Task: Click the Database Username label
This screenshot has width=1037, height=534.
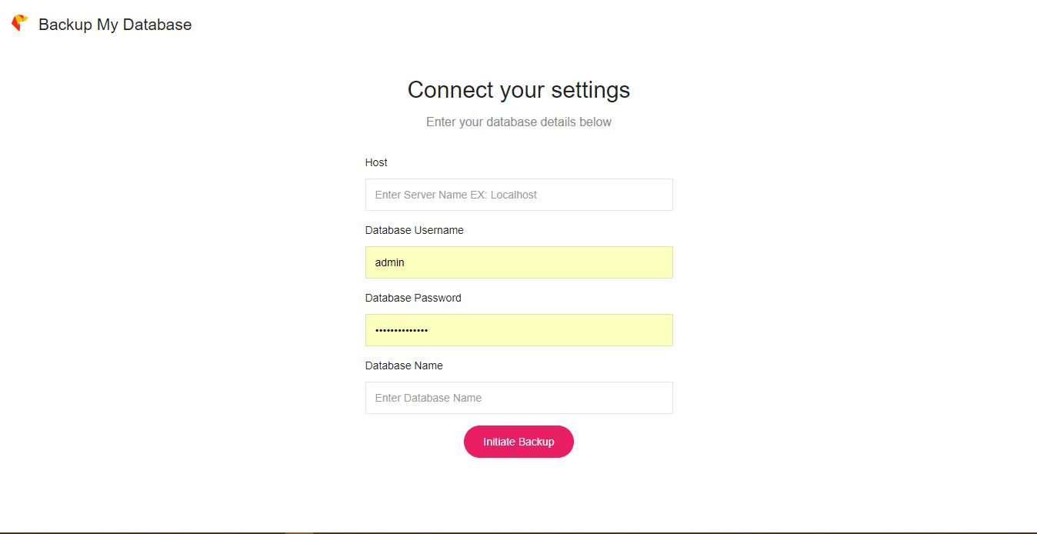Action: (414, 230)
